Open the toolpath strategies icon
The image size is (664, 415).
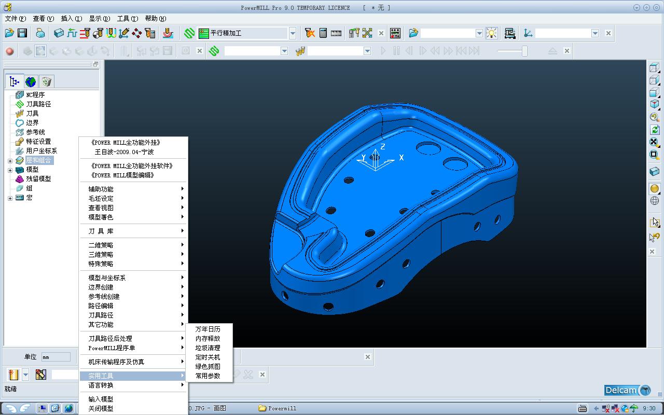click(x=168, y=33)
